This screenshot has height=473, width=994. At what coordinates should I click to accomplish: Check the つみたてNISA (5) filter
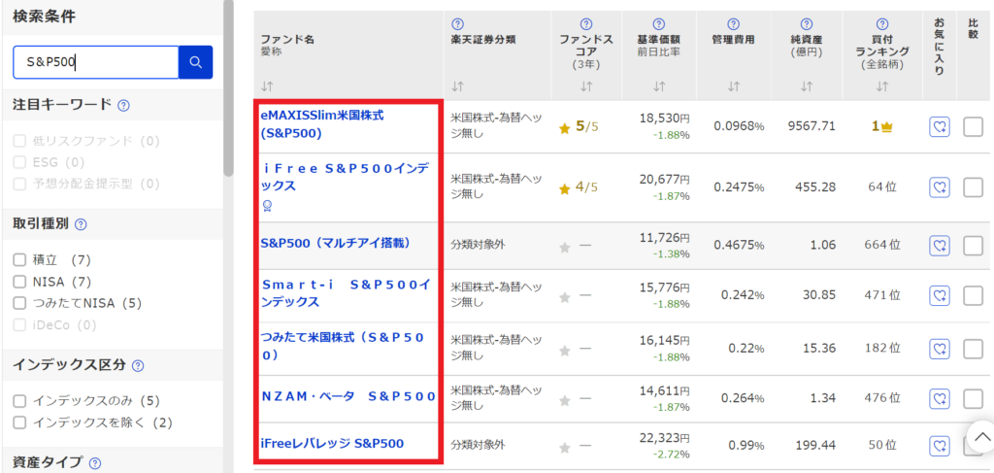19,303
